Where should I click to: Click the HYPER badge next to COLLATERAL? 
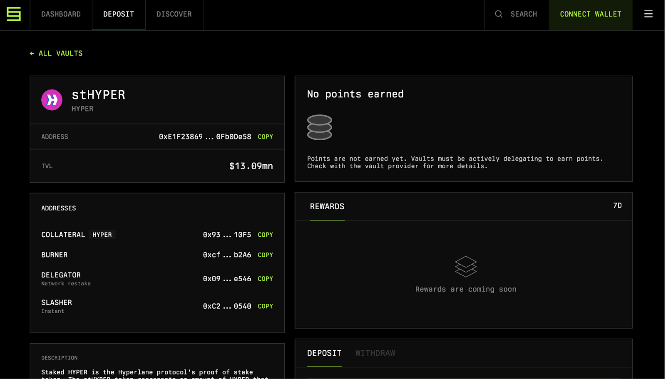click(102, 234)
